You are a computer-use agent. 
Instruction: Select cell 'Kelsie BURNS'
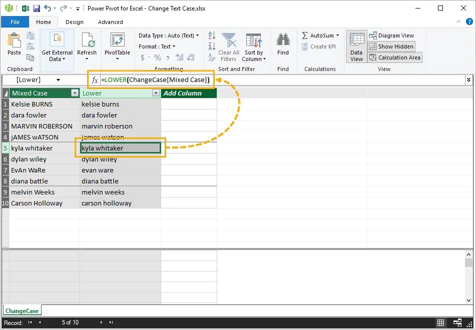pos(45,104)
